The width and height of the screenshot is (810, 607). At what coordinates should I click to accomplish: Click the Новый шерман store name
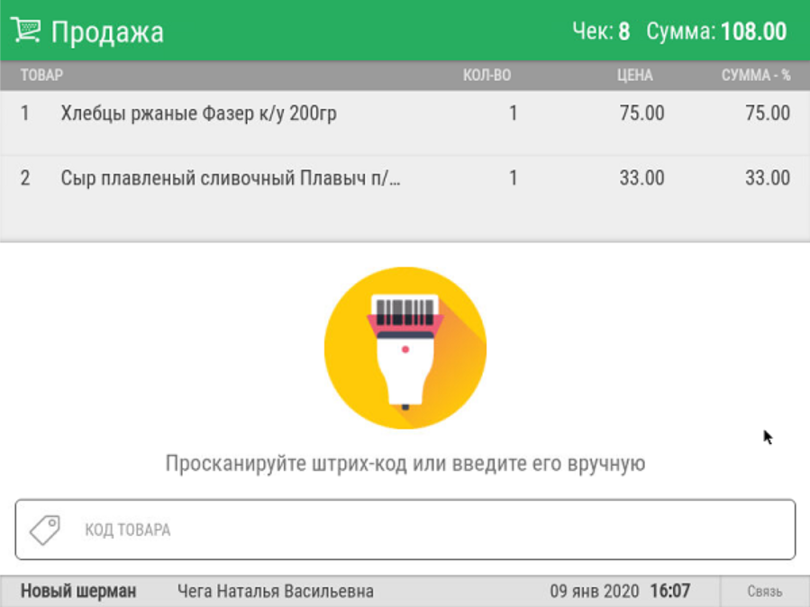78,591
